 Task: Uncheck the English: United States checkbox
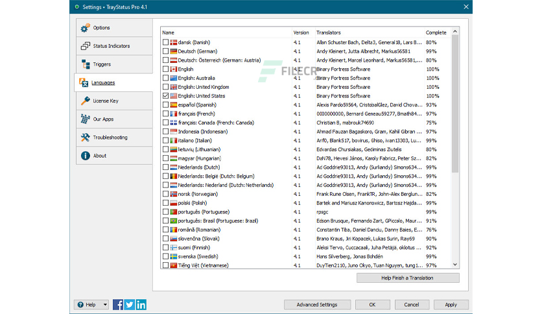pyautogui.click(x=165, y=96)
